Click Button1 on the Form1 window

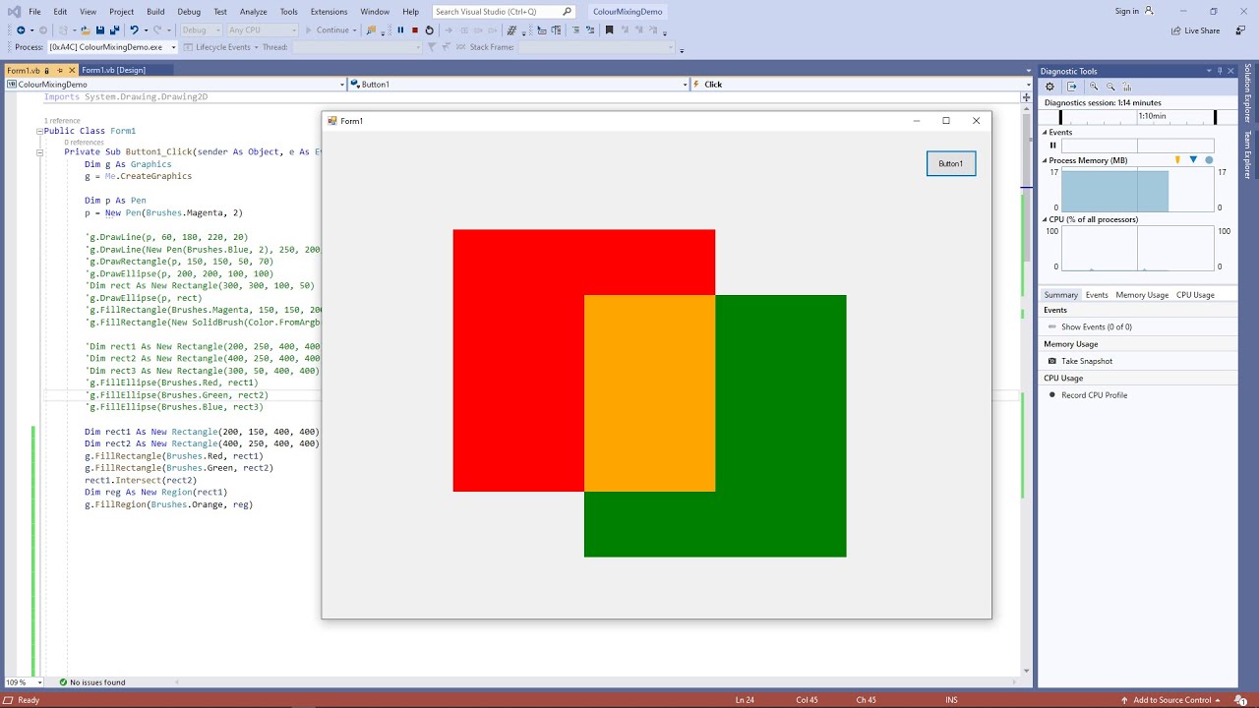pyautogui.click(x=950, y=164)
